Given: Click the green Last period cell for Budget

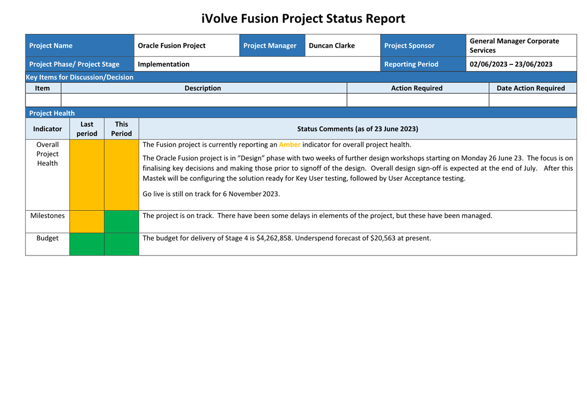Looking at the screenshot, I should pos(87,244).
